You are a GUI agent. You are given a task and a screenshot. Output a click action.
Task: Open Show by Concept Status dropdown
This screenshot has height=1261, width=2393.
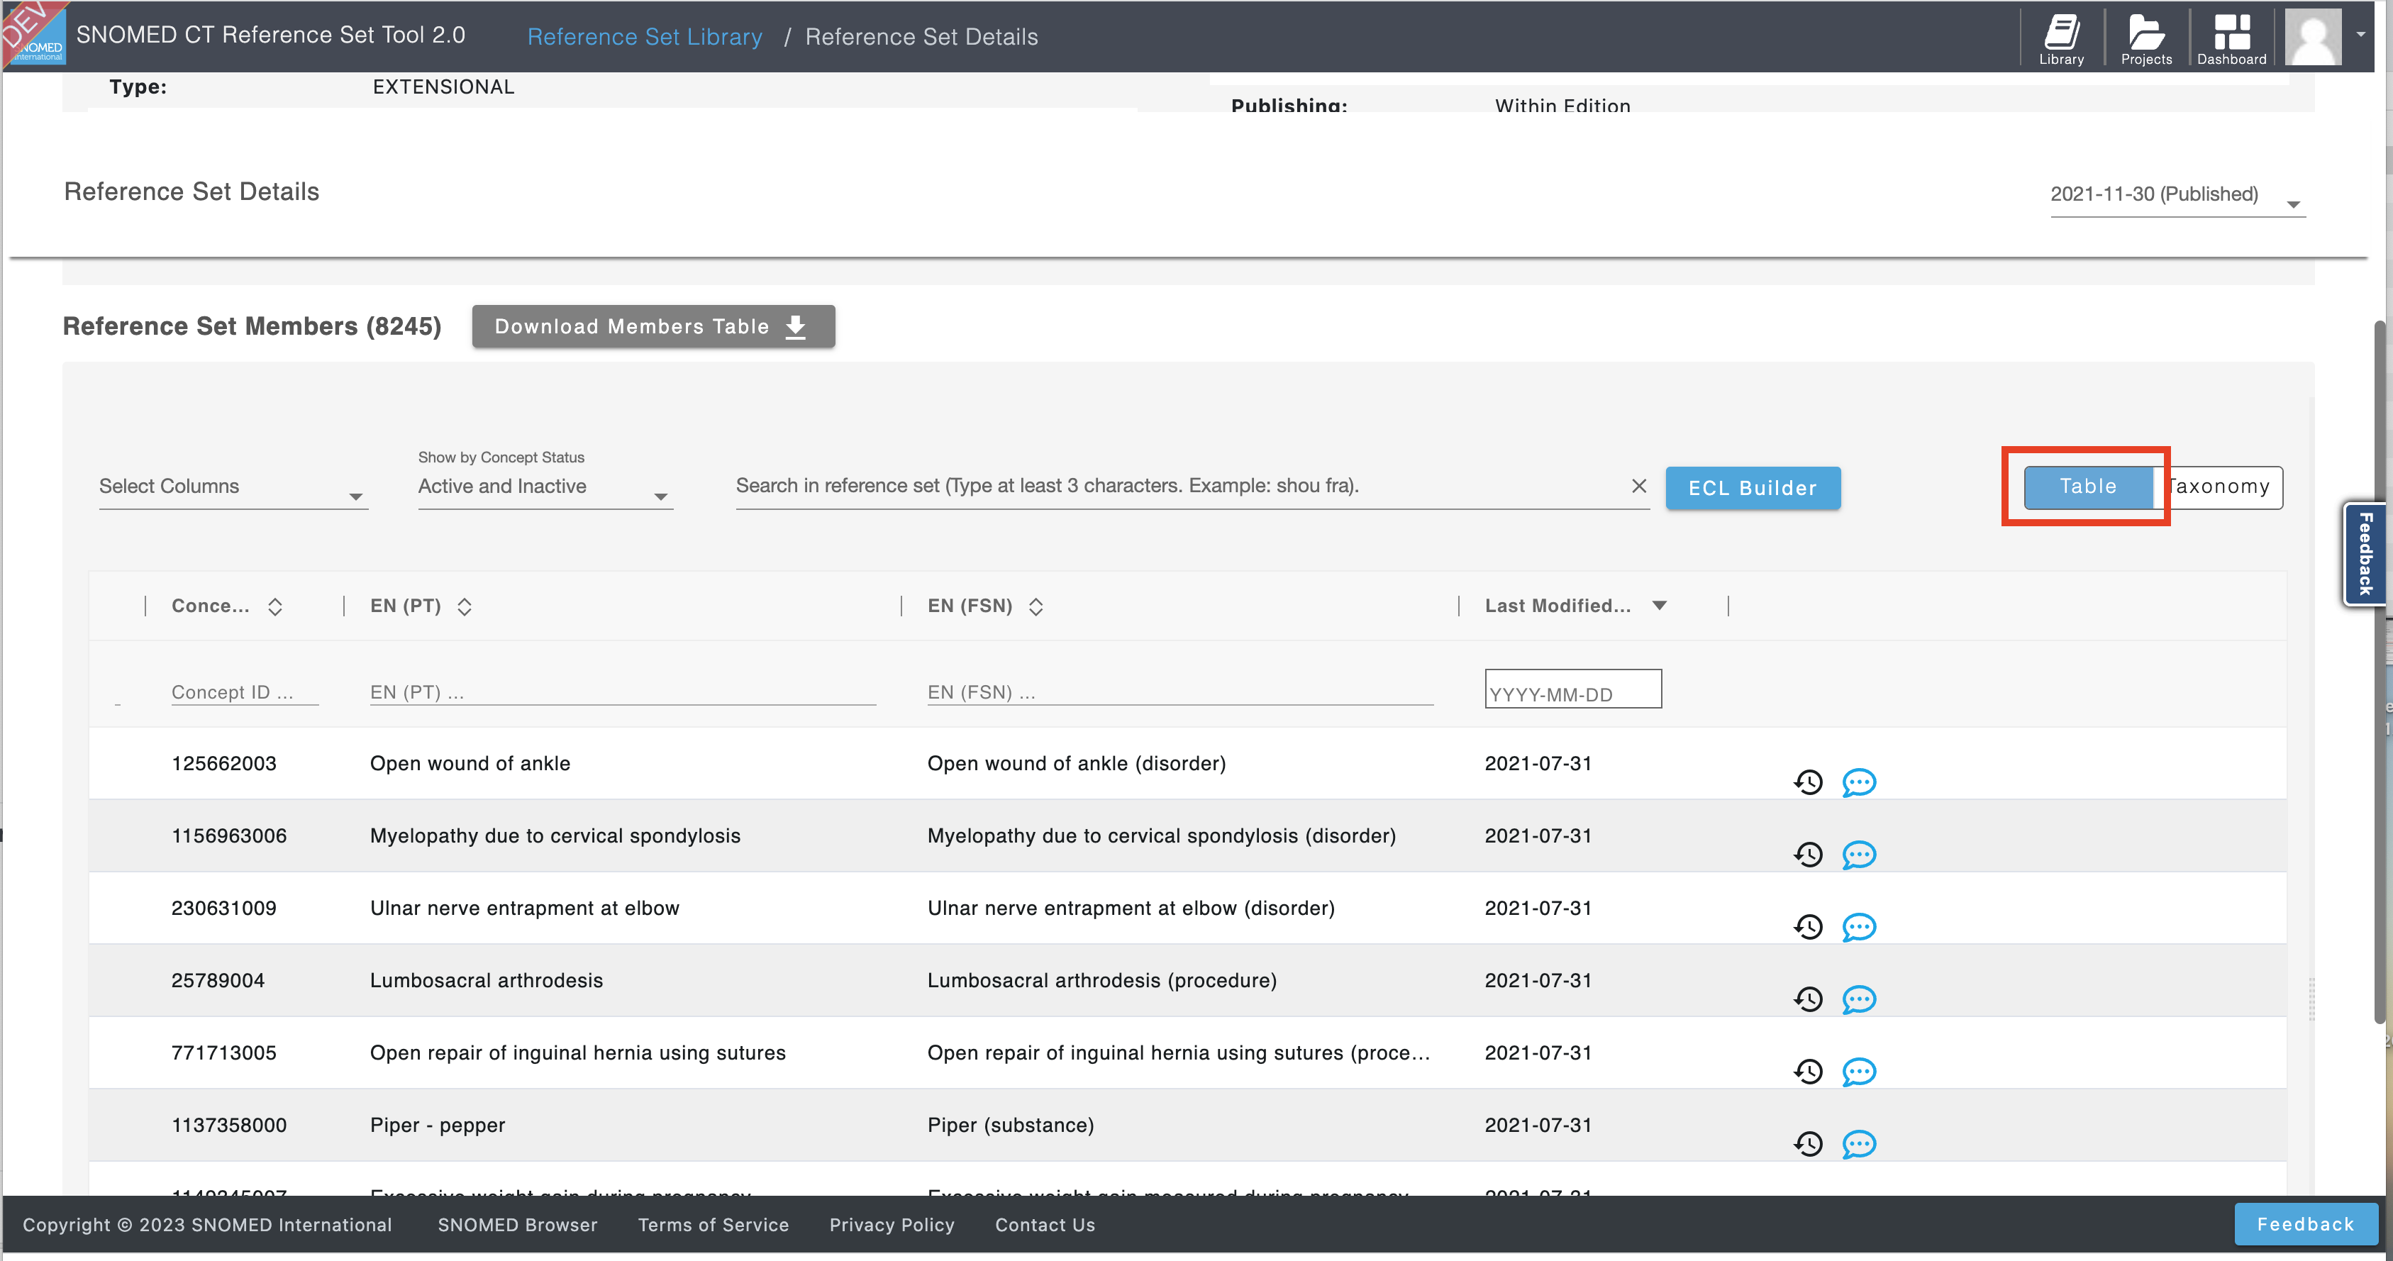(x=545, y=487)
